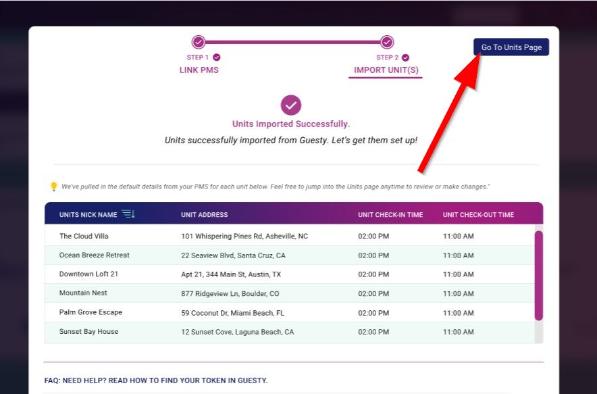The height and width of the screenshot is (394, 597).
Task: Click the UNIT CHECK-OUT TIME column header
Action: tap(478, 214)
